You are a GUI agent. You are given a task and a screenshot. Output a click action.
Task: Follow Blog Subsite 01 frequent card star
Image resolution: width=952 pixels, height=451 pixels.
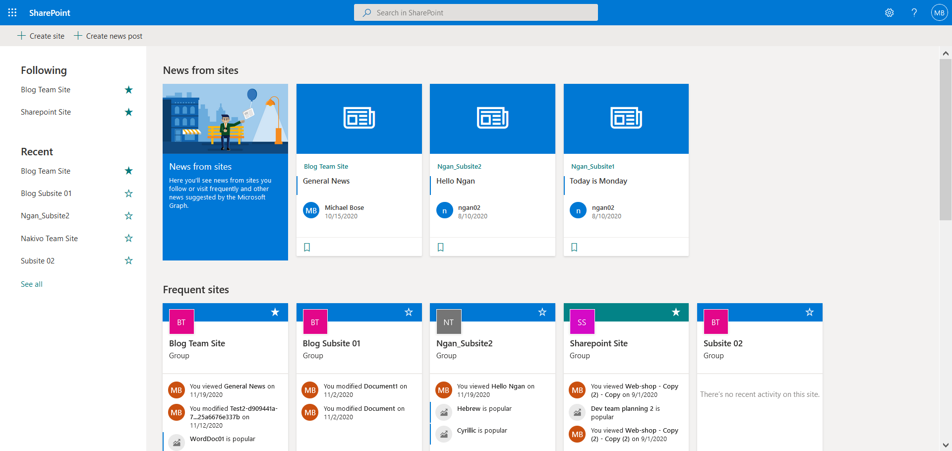(x=409, y=312)
